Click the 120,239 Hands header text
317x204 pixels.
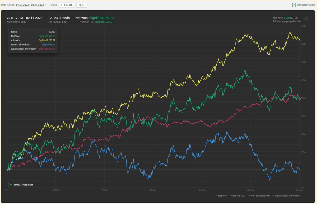[59, 18]
